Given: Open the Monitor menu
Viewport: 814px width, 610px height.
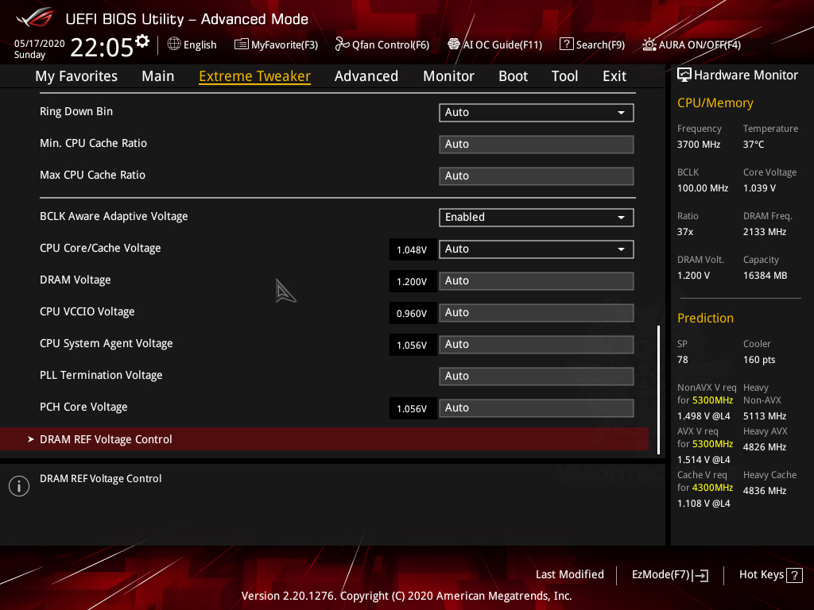Looking at the screenshot, I should [448, 75].
